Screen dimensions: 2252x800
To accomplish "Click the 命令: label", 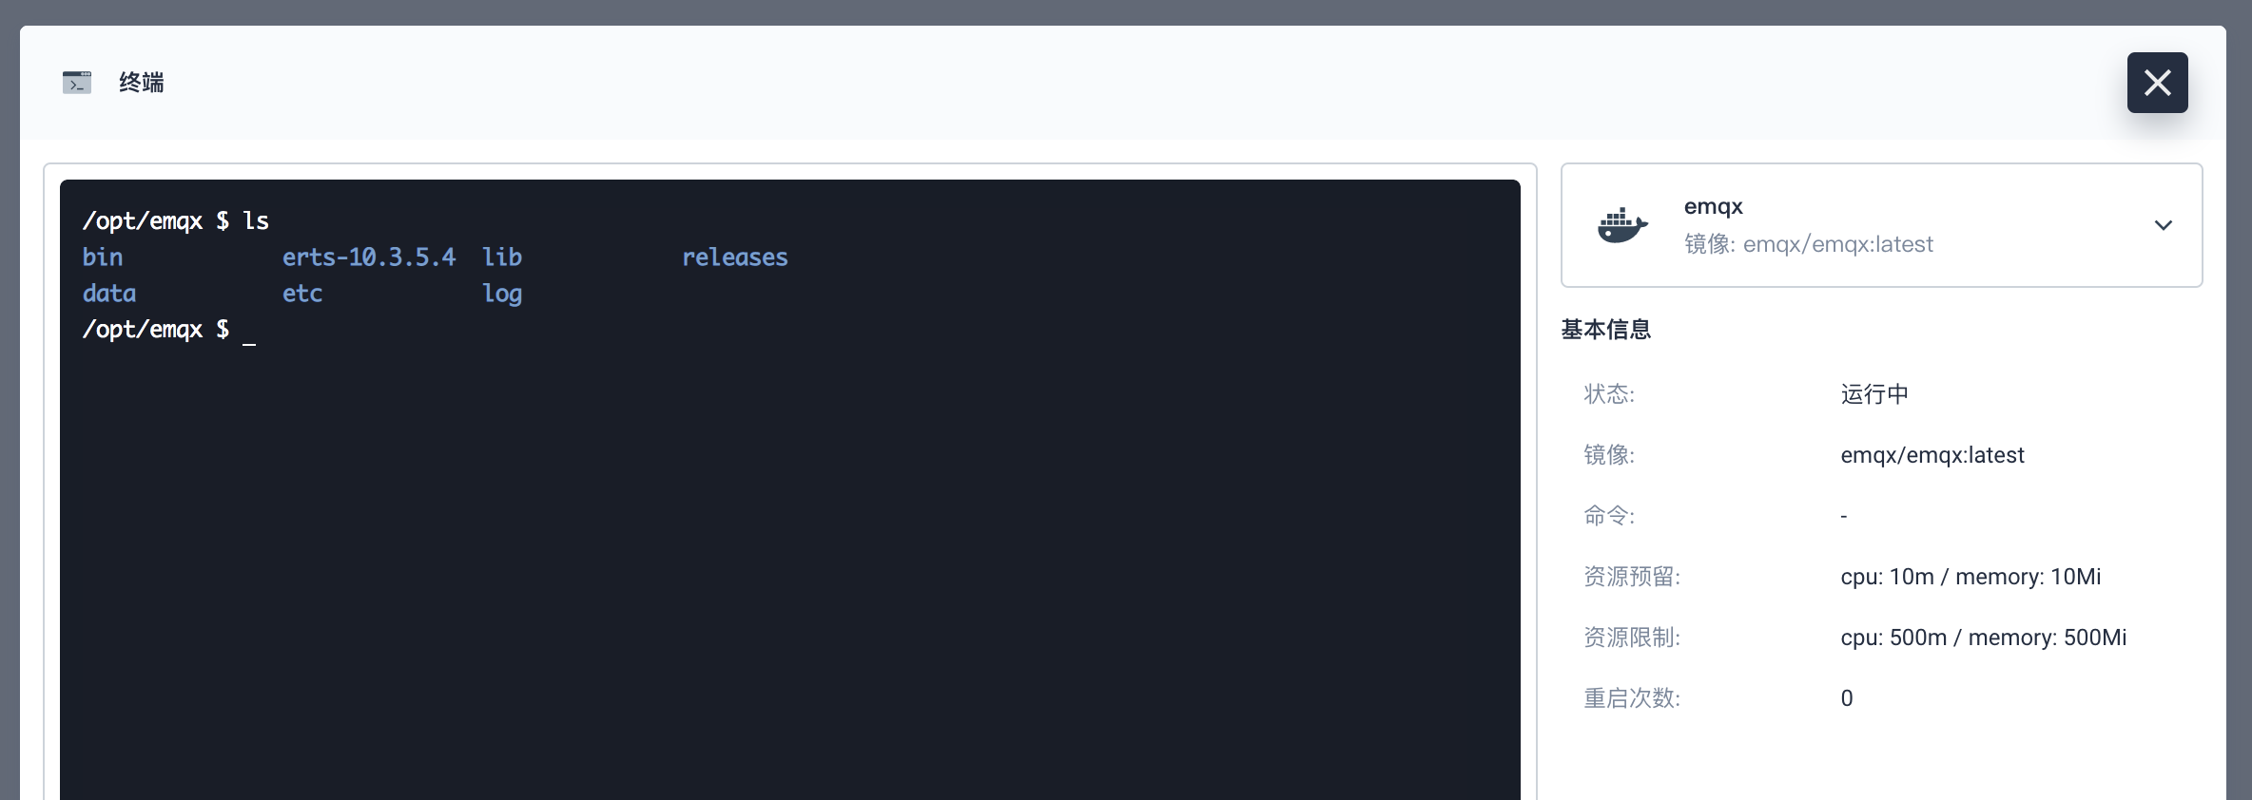I will (1609, 516).
